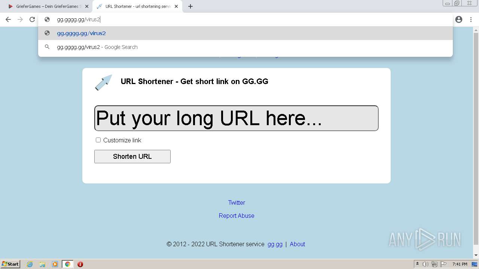Follow the gg.gg footer link
The height and width of the screenshot is (269, 479).
(275, 244)
